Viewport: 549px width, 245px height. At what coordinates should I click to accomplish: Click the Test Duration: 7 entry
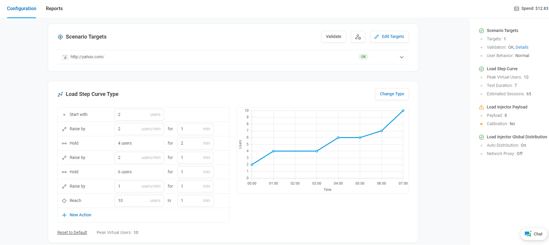point(502,86)
